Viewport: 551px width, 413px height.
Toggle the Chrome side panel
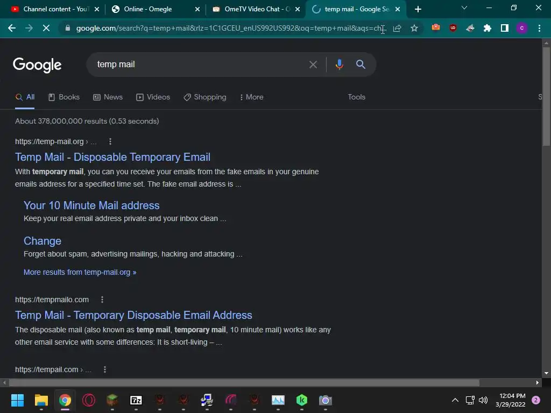(x=505, y=28)
